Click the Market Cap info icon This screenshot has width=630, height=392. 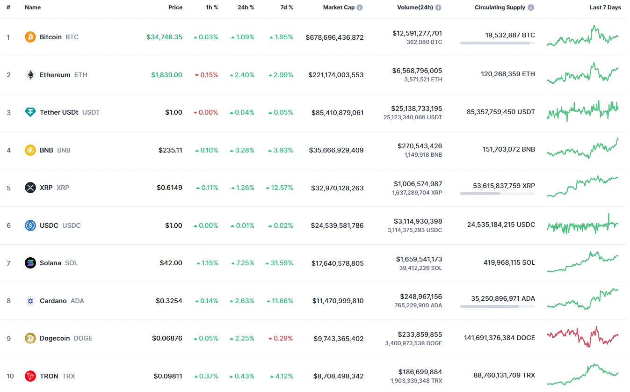pyautogui.click(x=360, y=7)
